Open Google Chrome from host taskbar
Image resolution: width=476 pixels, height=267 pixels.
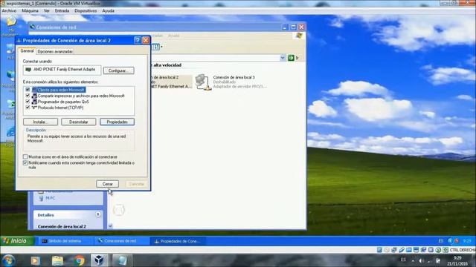coord(79,260)
